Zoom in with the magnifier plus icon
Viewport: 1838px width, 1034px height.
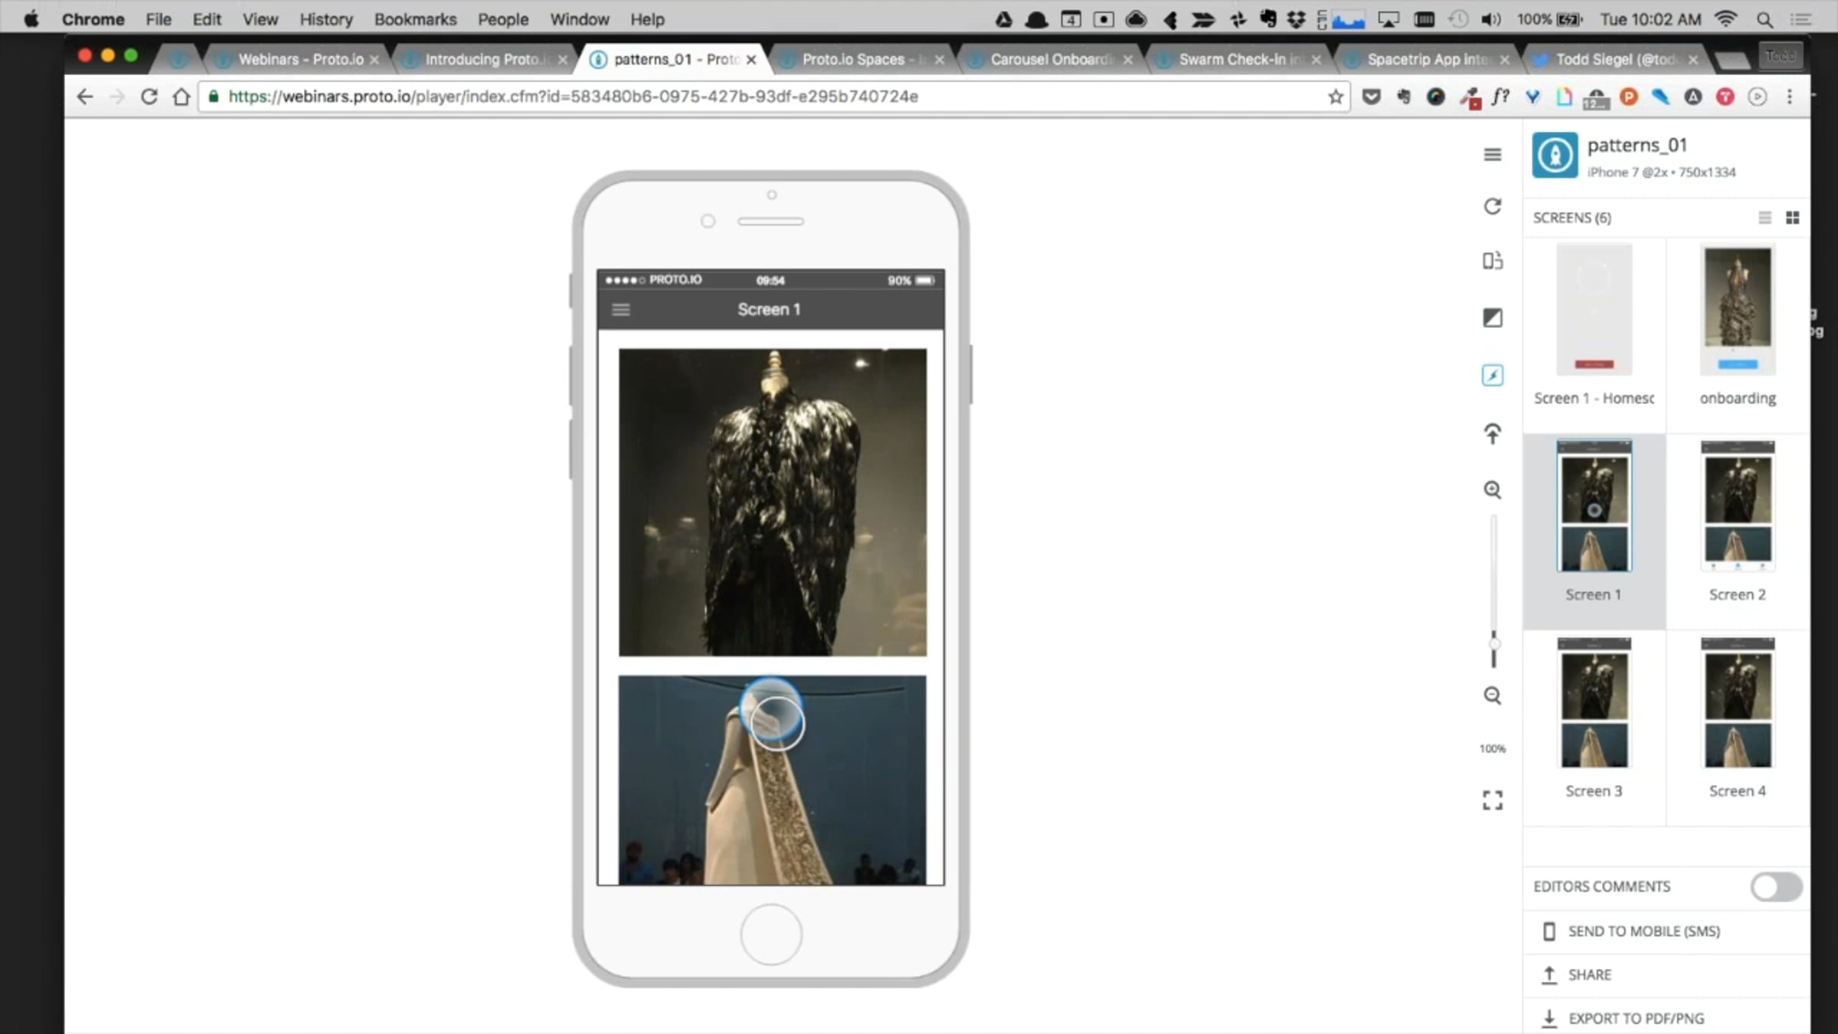click(1492, 490)
